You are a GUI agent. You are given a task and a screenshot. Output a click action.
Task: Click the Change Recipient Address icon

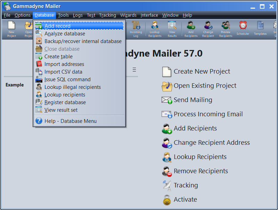click(x=167, y=143)
